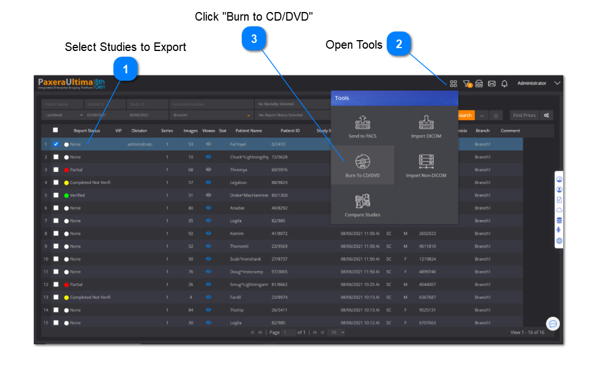Click the cloud icon in right sidebar
Viewport: 589px width, 370px height.
click(x=559, y=210)
